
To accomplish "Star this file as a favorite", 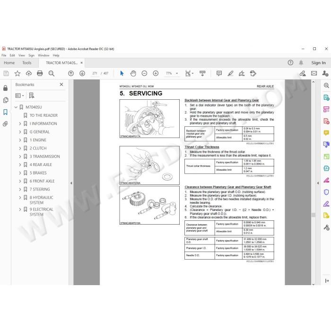I will point(17,73).
